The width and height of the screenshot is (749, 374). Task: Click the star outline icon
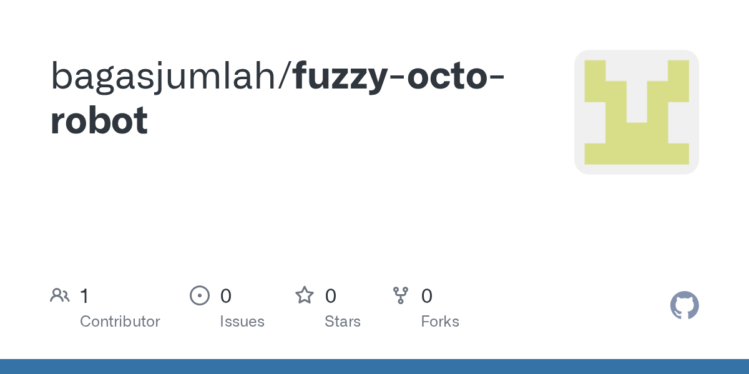[x=305, y=295]
